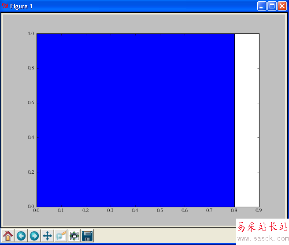Click the y-axis label 0.4
The width and height of the screenshot is (289, 245).
pyautogui.click(x=31, y=137)
